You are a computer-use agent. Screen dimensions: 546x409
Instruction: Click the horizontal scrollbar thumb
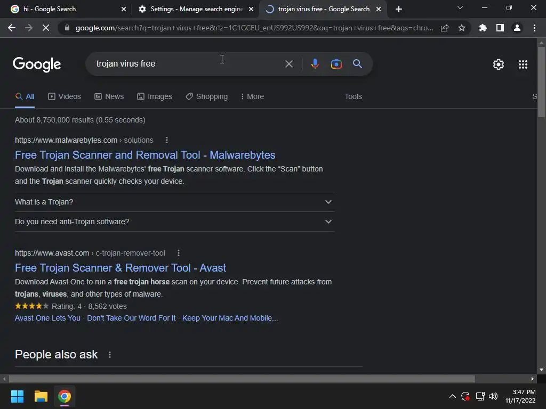coord(242,379)
